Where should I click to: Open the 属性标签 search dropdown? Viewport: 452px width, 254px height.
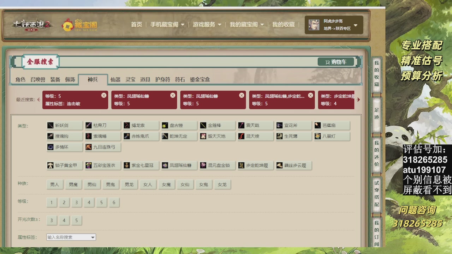click(x=71, y=237)
